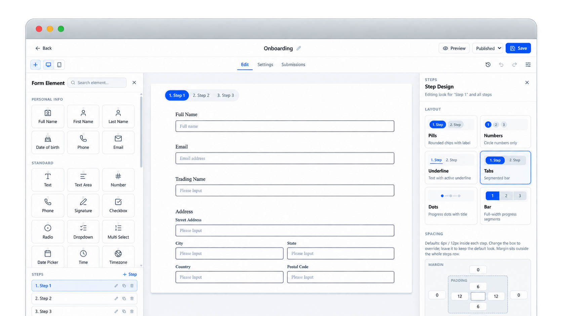Screen dimensions: 562x316
Task: Close the Form Element panel
Action: 134,83
